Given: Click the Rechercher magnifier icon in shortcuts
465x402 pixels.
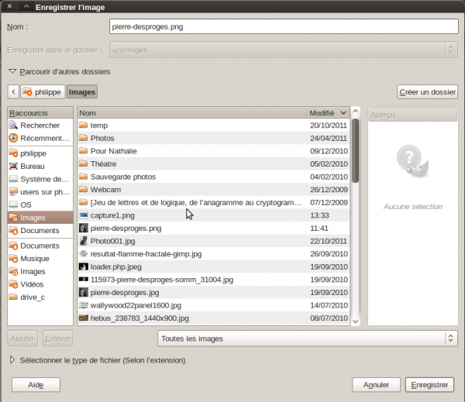Looking at the screenshot, I should click(x=13, y=125).
